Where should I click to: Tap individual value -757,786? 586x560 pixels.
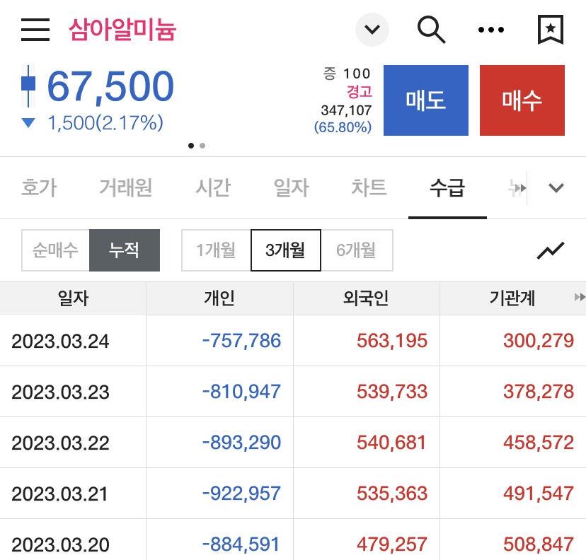pos(241,341)
